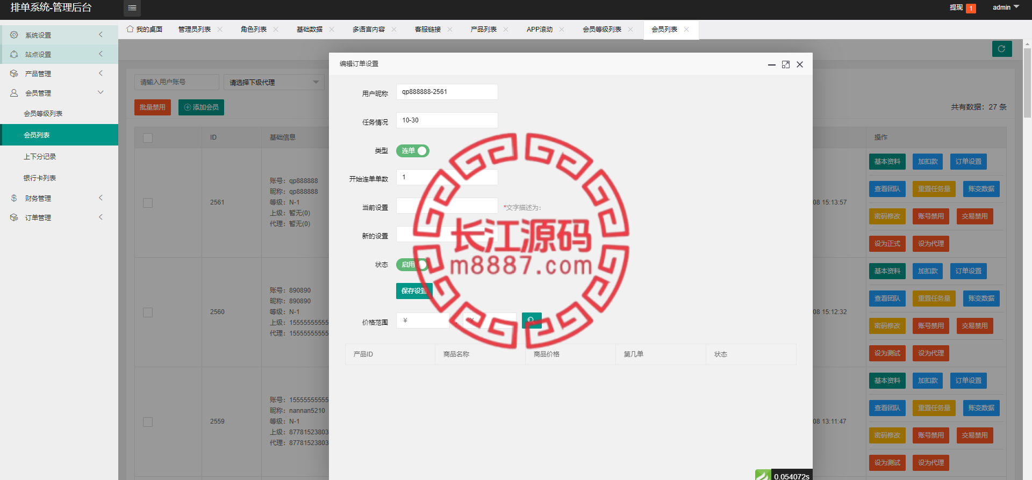The image size is (1032, 480).
Task: Click the home icon on 我的桌面 tab
Action: point(130,29)
